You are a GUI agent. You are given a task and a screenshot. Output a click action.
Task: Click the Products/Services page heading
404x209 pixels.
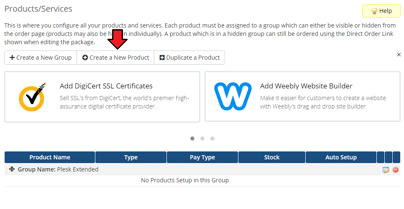[x=38, y=9]
